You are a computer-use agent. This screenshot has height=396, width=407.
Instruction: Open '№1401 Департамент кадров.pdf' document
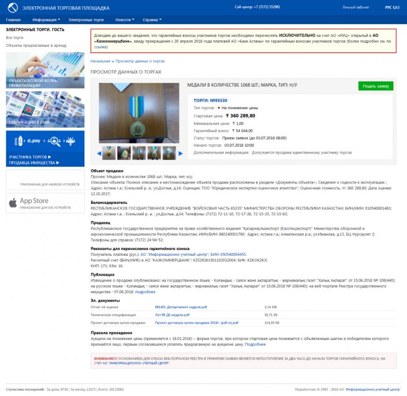click(x=180, y=307)
